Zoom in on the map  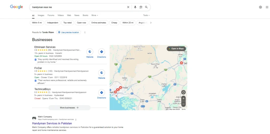[x=184, y=99]
